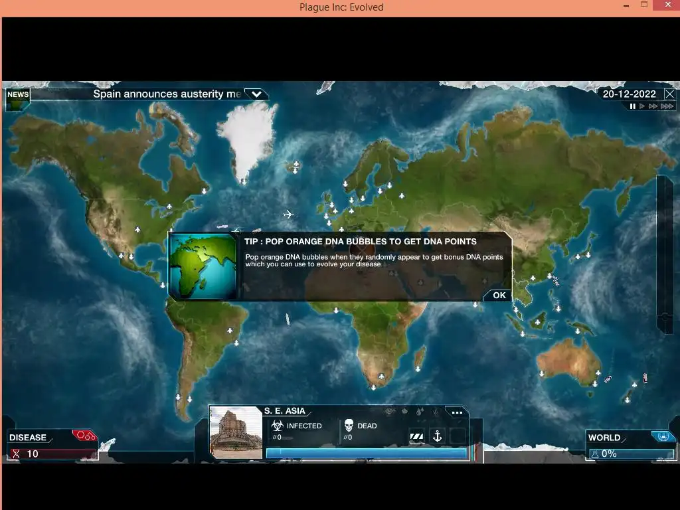Viewport: 680px width, 510px height.
Task: Minimize the Plague Inc: Evolved window
Action: coord(626,6)
